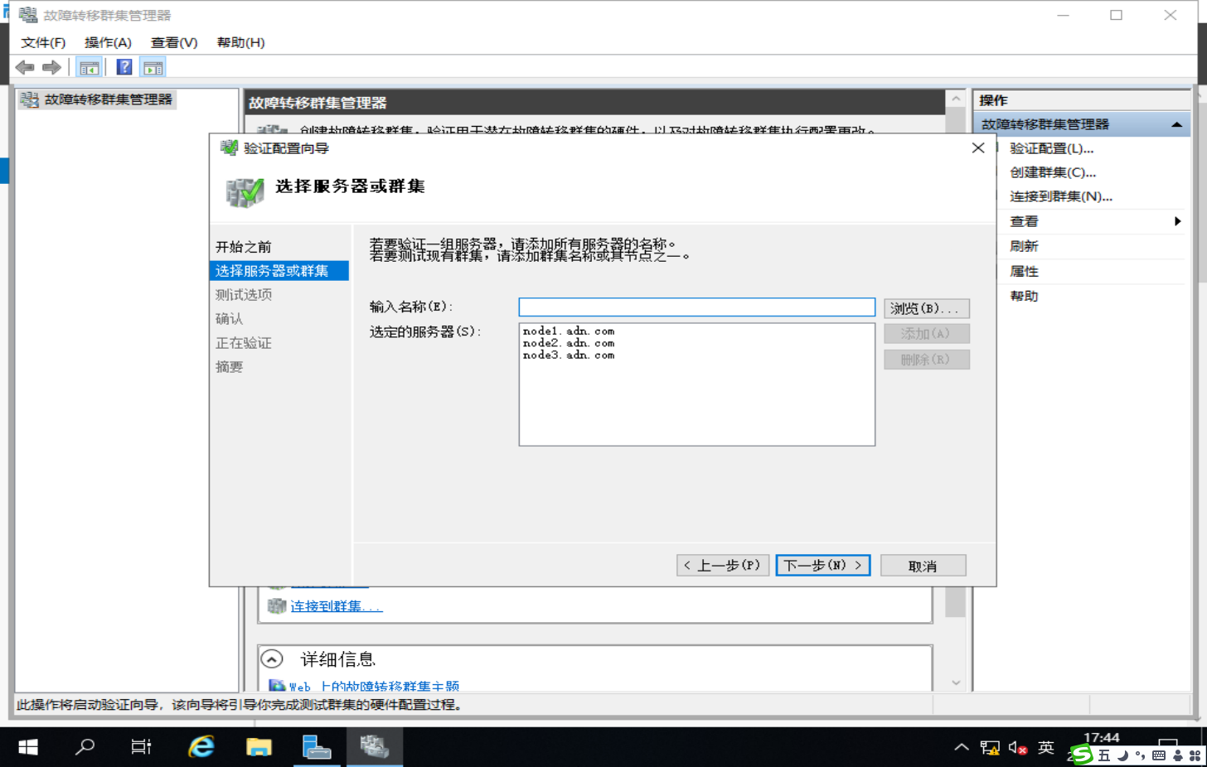Click the 下一步(N) button to continue
Screen dimensions: 1207x767
tap(822, 565)
